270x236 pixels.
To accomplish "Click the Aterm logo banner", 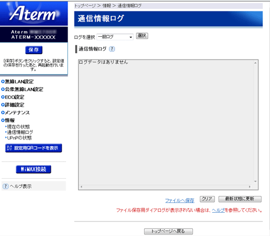I will pos(34,13).
